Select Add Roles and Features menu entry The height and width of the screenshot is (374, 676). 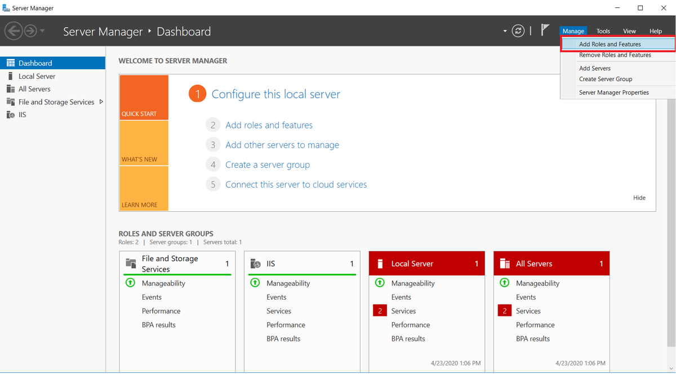coord(610,44)
